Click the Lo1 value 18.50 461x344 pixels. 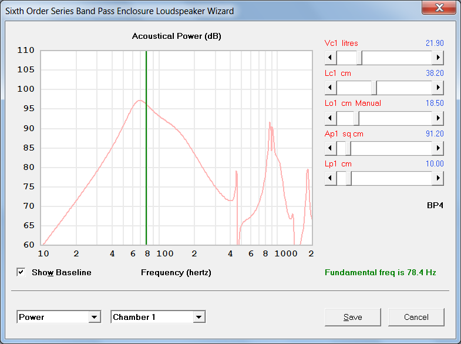coord(435,103)
